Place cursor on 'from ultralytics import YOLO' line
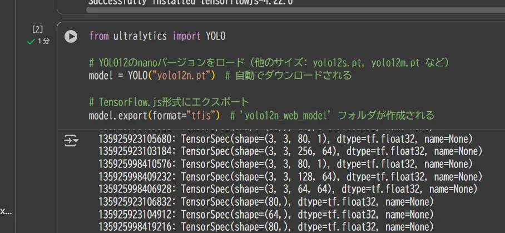This screenshot has width=505, height=233. click(x=157, y=37)
